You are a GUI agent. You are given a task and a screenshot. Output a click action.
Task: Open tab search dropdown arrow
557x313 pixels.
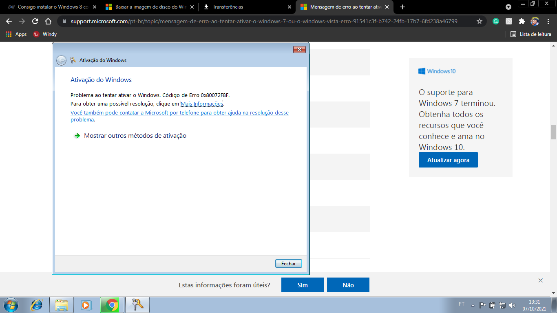(x=508, y=7)
